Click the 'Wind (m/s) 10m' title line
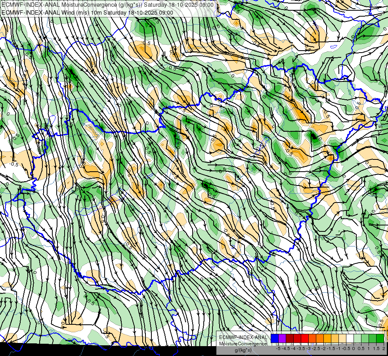The height and width of the screenshot is (356, 388). (x=87, y=13)
